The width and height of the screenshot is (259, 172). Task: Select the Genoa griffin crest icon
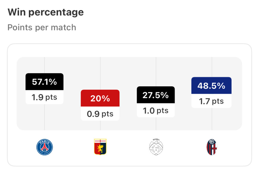[x=100, y=147]
